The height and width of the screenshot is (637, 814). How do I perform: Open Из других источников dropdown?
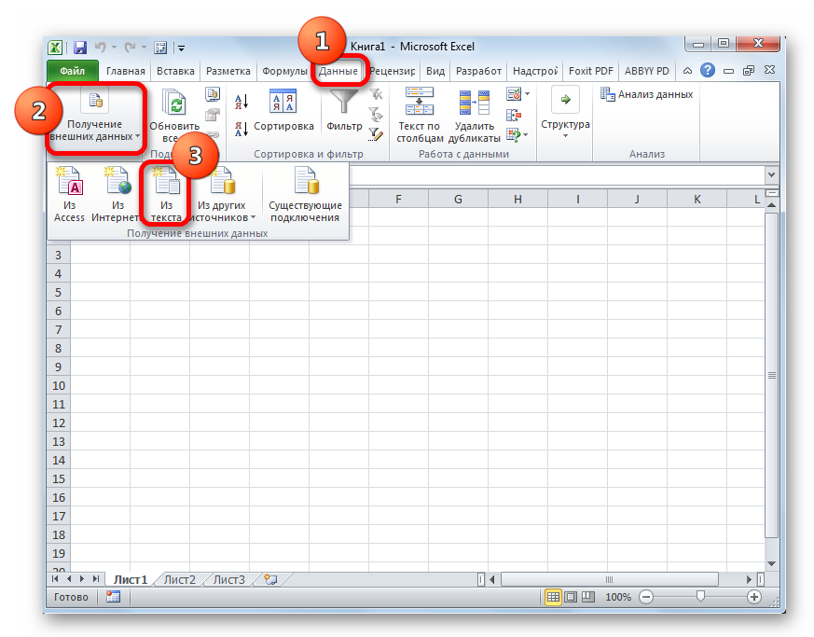(222, 194)
